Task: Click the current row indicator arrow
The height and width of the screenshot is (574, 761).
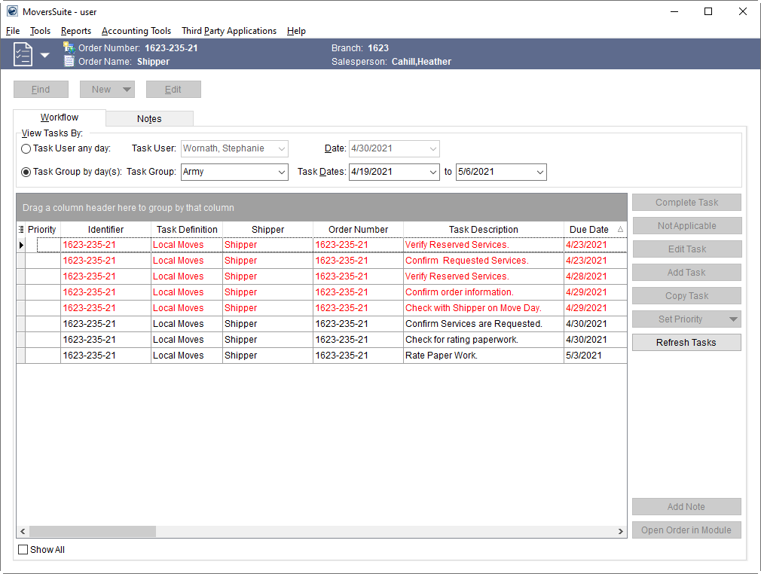Action: point(21,246)
